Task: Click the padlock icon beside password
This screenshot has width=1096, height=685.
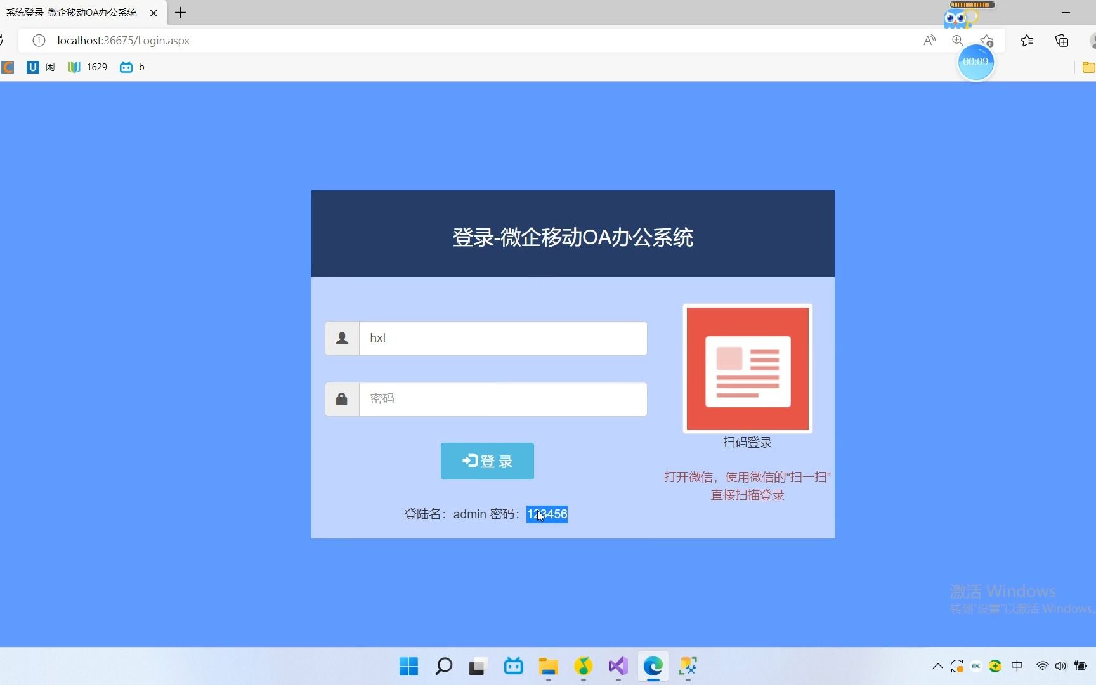Action: (342, 399)
